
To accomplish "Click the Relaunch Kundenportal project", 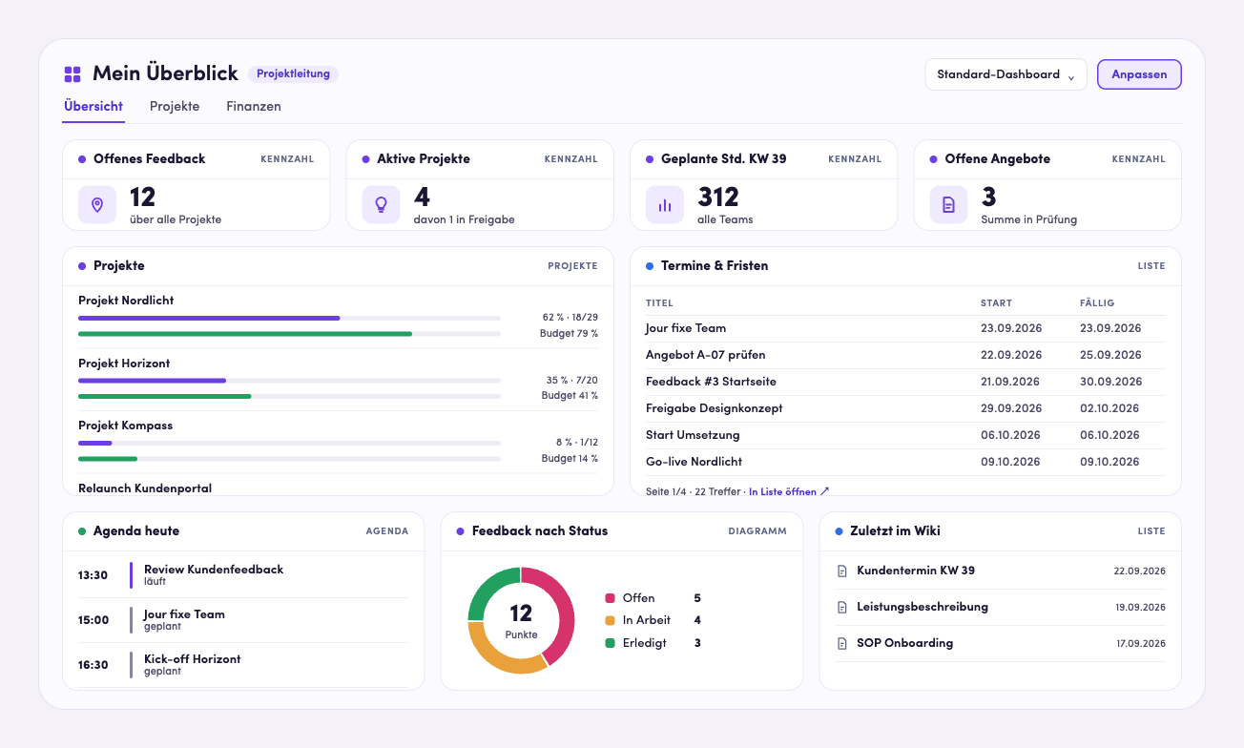I will coord(145,488).
